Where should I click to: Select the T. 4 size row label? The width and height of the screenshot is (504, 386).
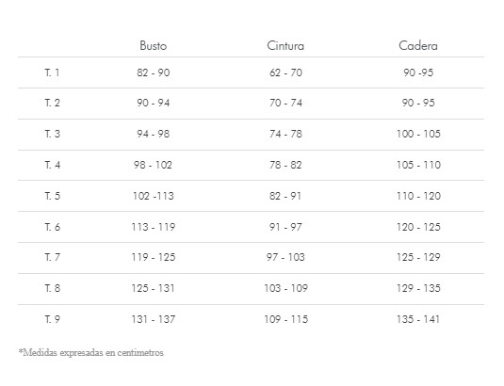pyautogui.click(x=53, y=165)
